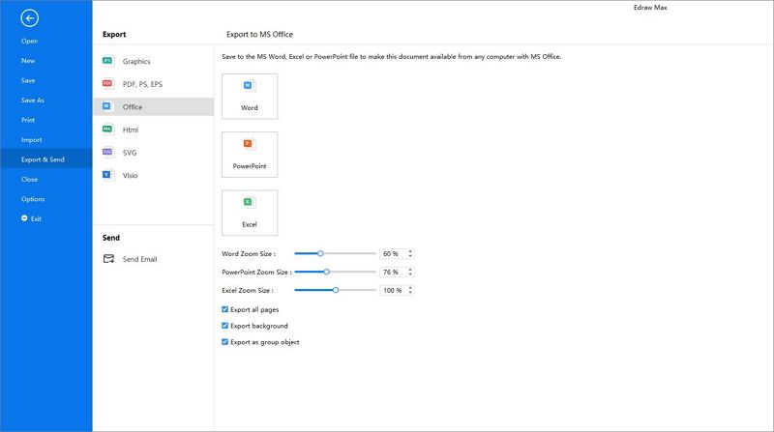Disable Export as group object
The image size is (774, 432).
(225, 342)
